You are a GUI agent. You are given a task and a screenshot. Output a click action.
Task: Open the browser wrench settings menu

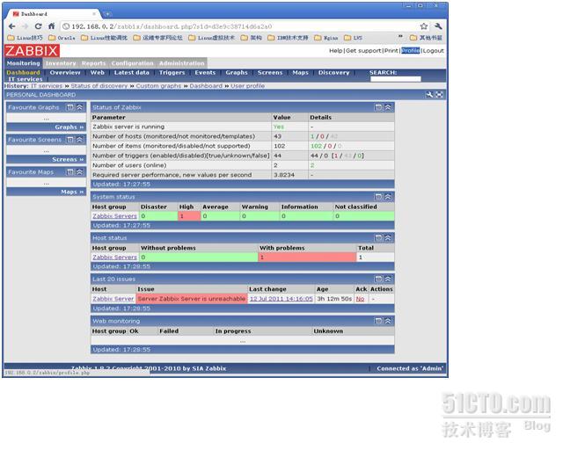tap(438, 26)
